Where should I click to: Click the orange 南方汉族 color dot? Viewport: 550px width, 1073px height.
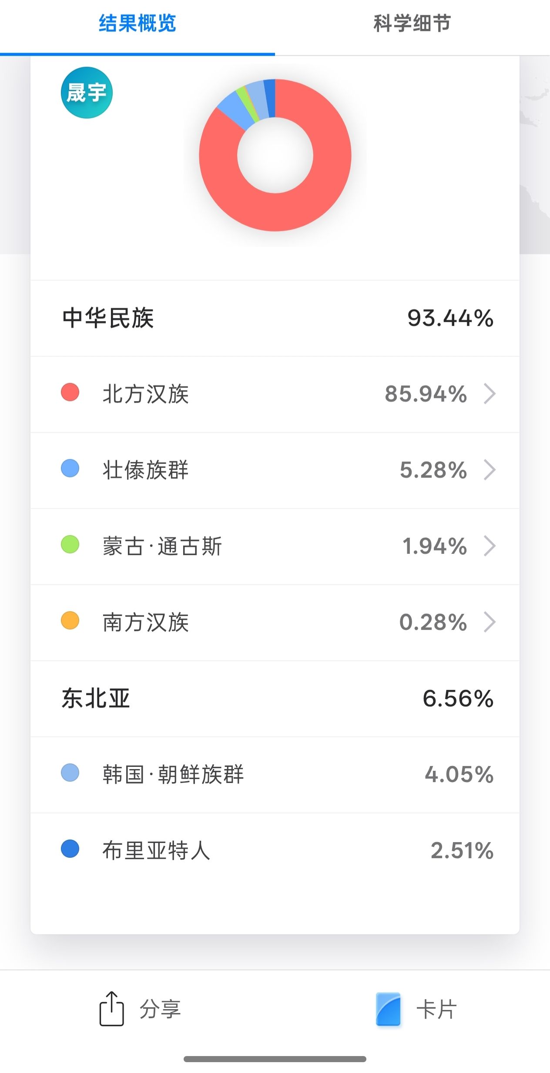click(x=70, y=620)
